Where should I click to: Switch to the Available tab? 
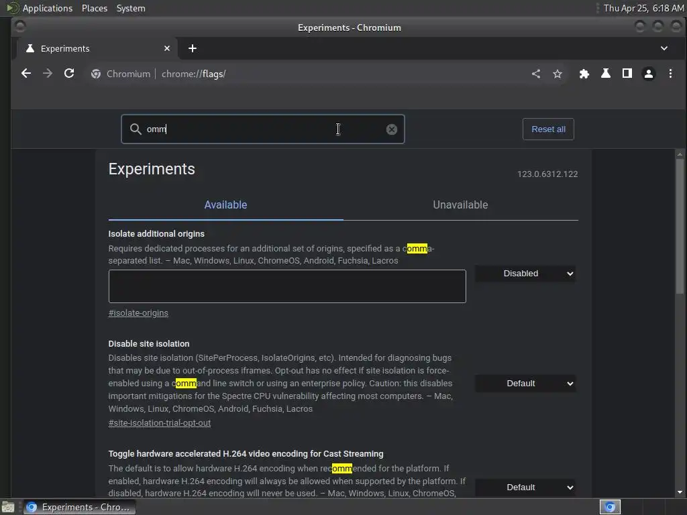tap(225, 205)
